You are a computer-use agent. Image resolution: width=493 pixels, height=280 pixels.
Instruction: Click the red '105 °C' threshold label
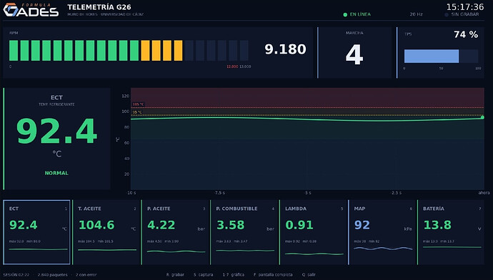tap(139, 104)
